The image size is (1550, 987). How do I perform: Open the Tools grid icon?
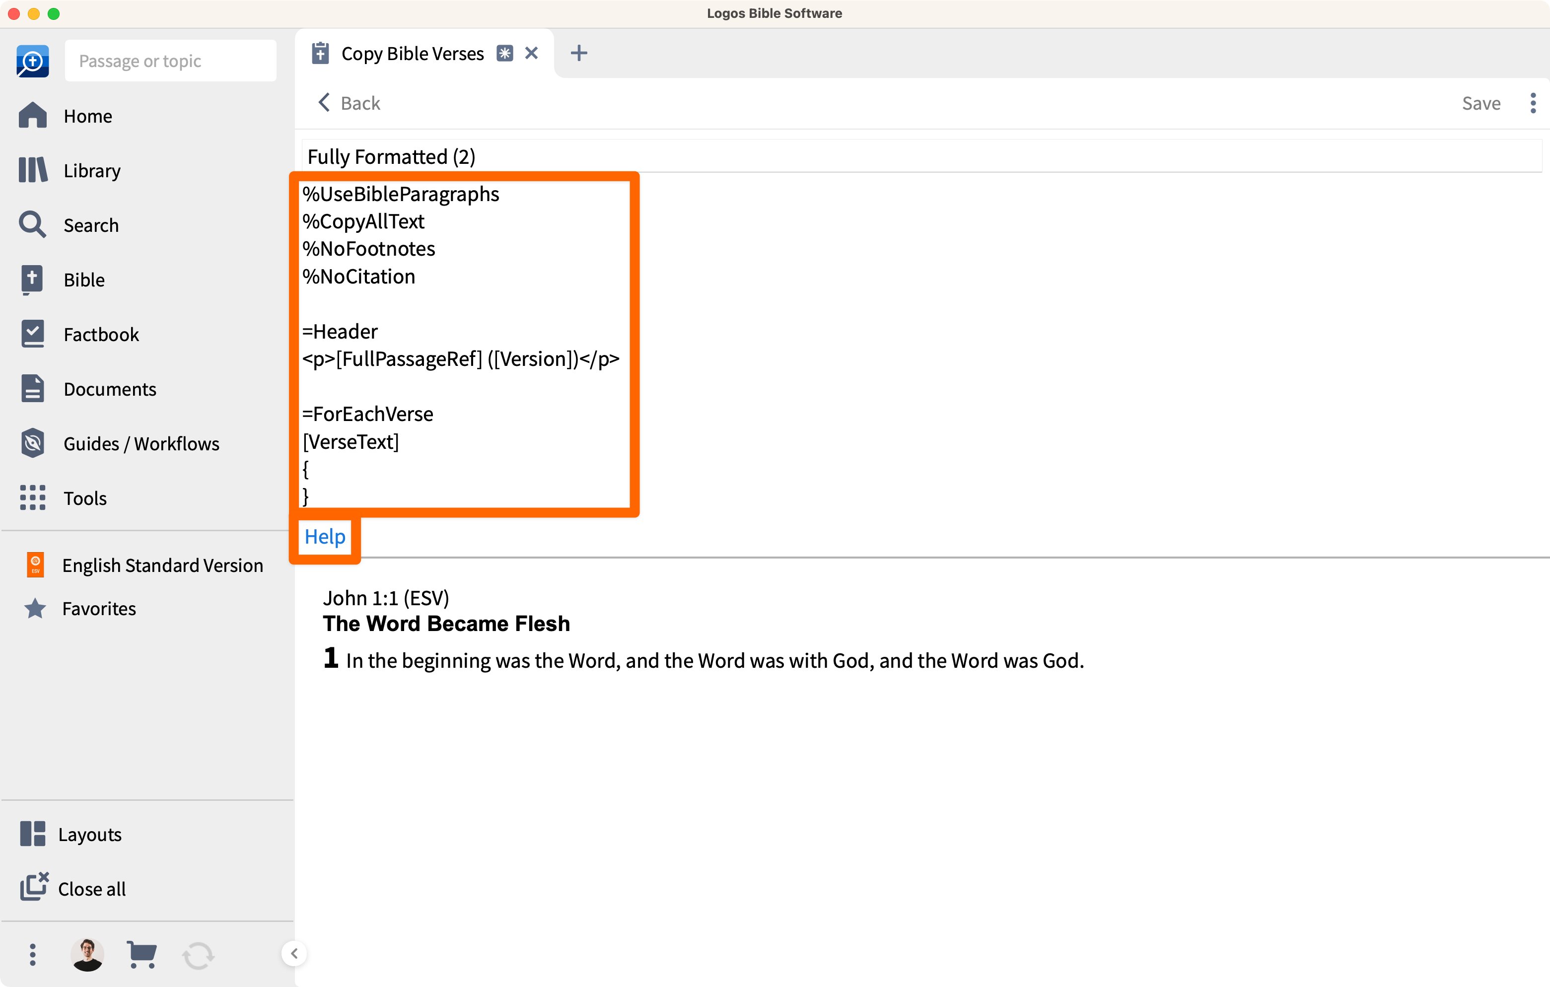tap(32, 497)
